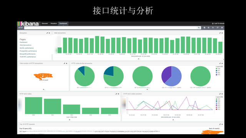Edit HTTP codes for top queries panel
Image resolution: width=246 pixels, height=138 pixels.
220,63
